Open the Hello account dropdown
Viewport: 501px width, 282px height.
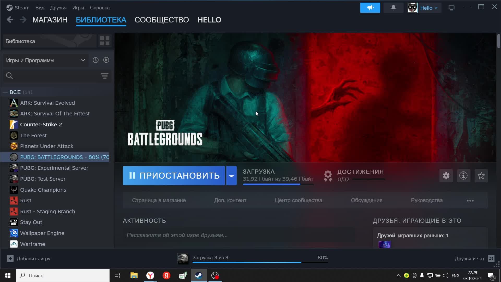(429, 8)
